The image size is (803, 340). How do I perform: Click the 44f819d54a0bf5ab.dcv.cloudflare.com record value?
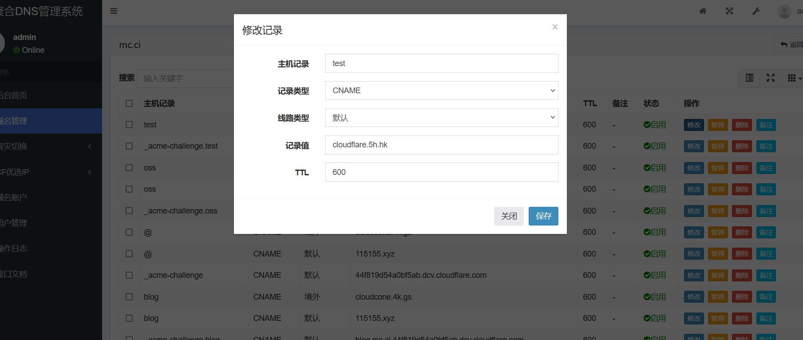coord(421,275)
